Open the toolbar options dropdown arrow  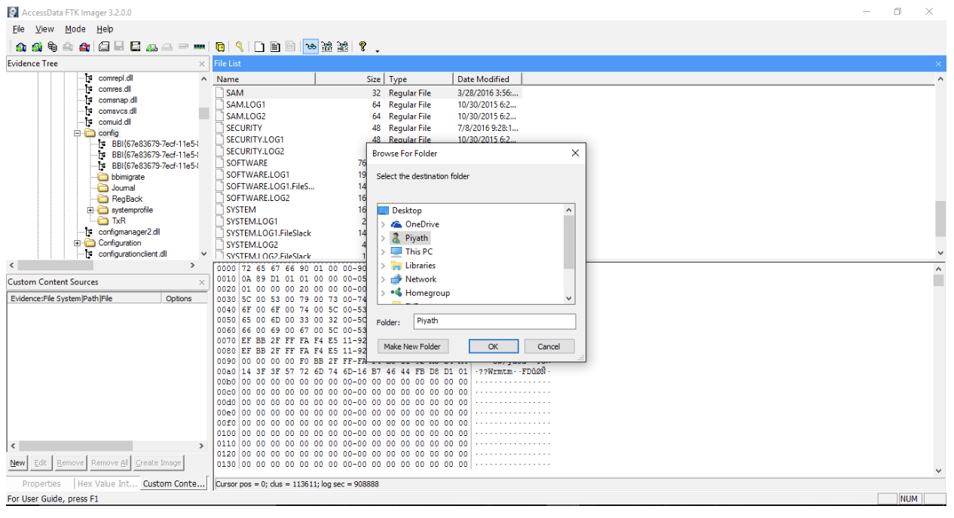377,50
